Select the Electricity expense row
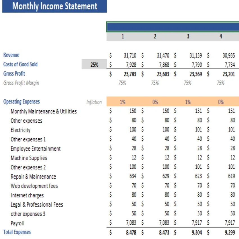Image resolution: width=239 pixels, height=239 pixels. [x=21, y=130]
